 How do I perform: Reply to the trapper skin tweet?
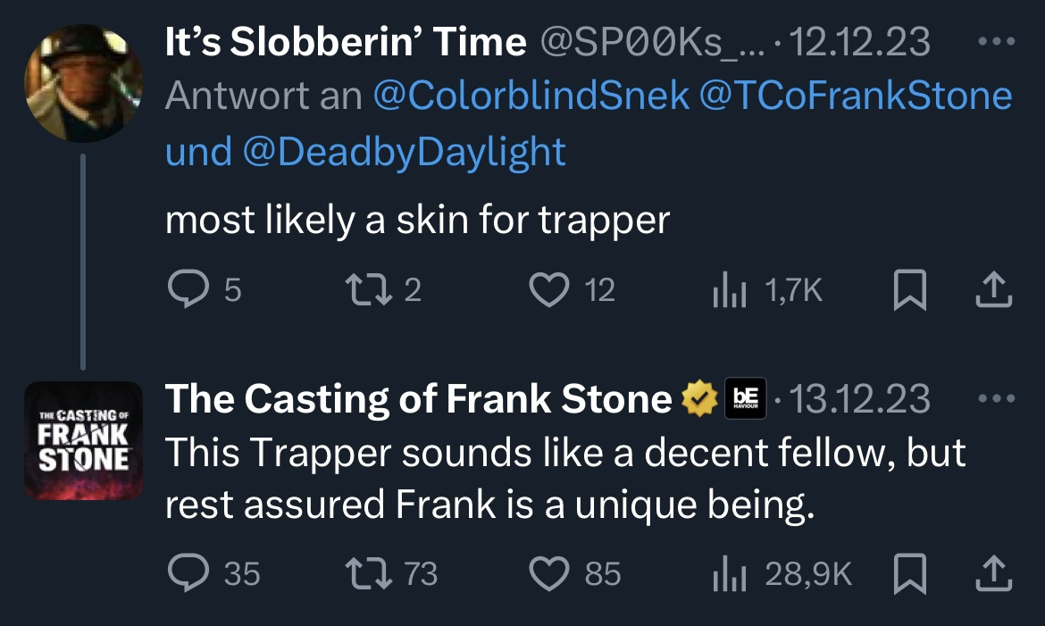pyautogui.click(x=186, y=289)
